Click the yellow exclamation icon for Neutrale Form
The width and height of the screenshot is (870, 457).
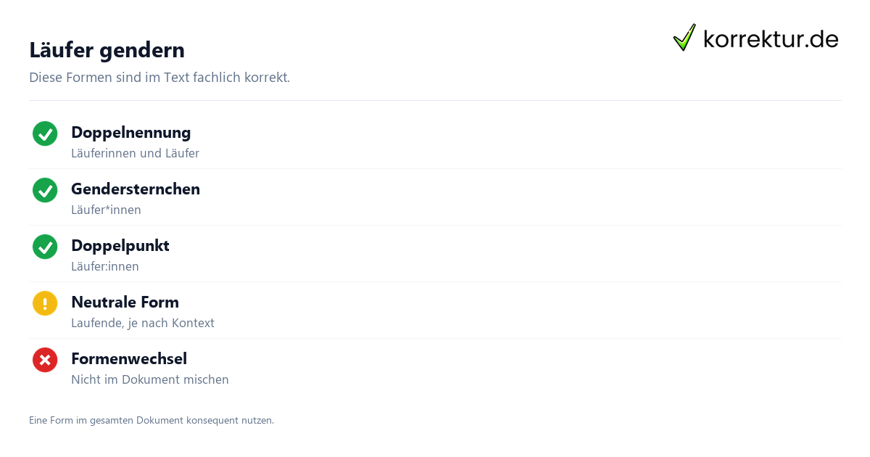pos(45,303)
